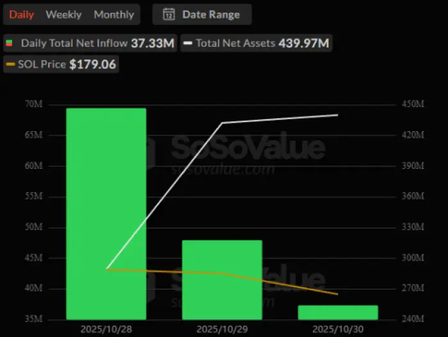The height and width of the screenshot is (337, 448).
Task: Click the SoSoValue watermark logo
Action: (x=248, y=148)
